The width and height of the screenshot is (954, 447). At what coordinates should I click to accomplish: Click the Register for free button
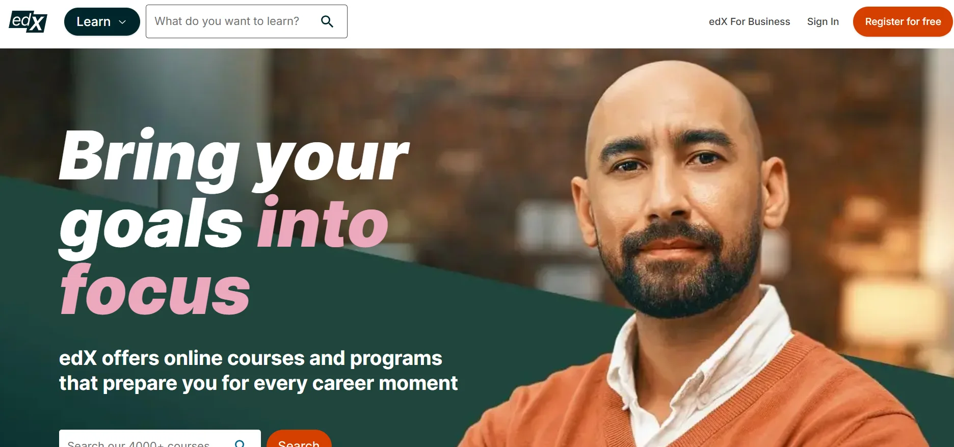[x=903, y=21]
